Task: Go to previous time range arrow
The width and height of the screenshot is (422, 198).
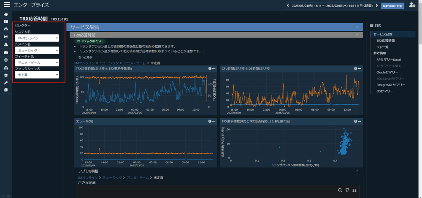Action: pyautogui.click(x=288, y=5)
